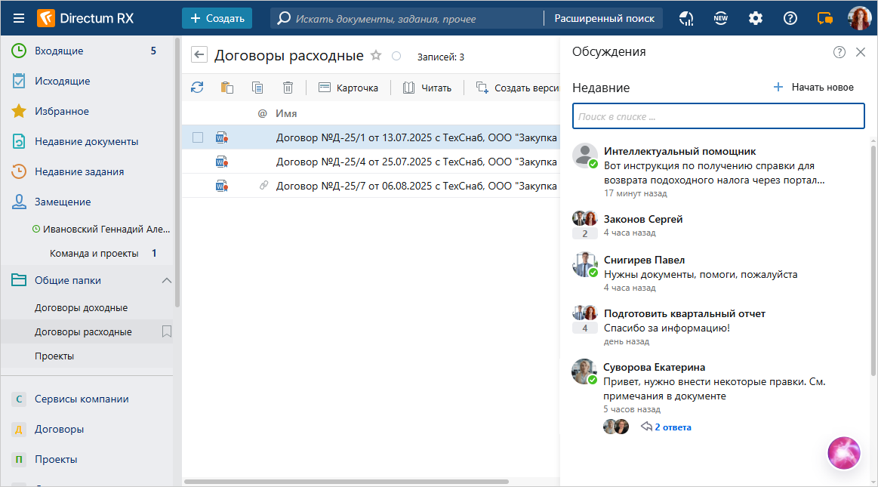Screen dimensions: 878x487
Task: Open settings via the gear icon
Action: (x=756, y=18)
